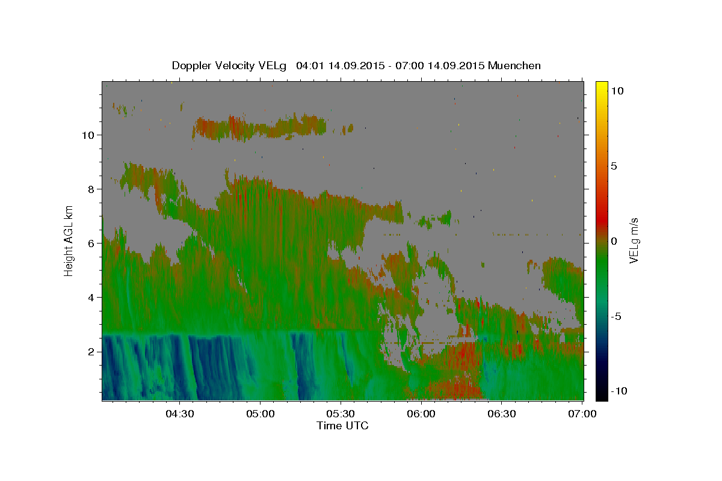
Task: Click the black bottom of the colorbar
Action: click(x=601, y=394)
